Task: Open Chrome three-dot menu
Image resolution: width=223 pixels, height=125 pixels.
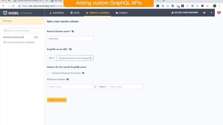Action: click(220, 6)
